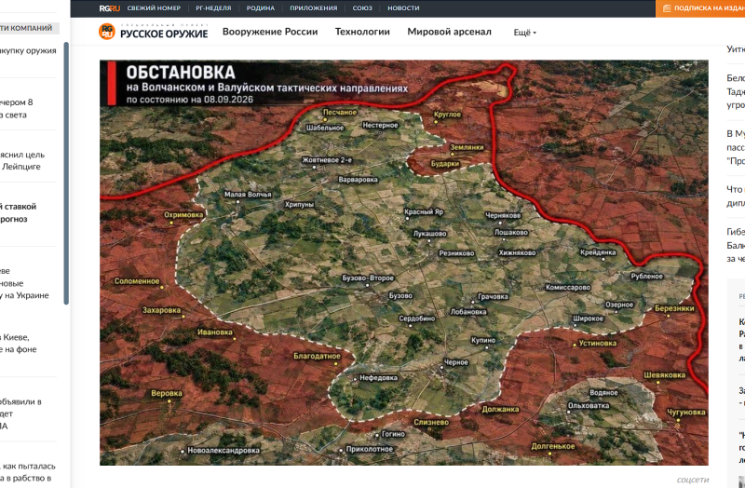Open Приложения in top navigation
This screenshot has height=488, width=745.
(x=314, y=8)
